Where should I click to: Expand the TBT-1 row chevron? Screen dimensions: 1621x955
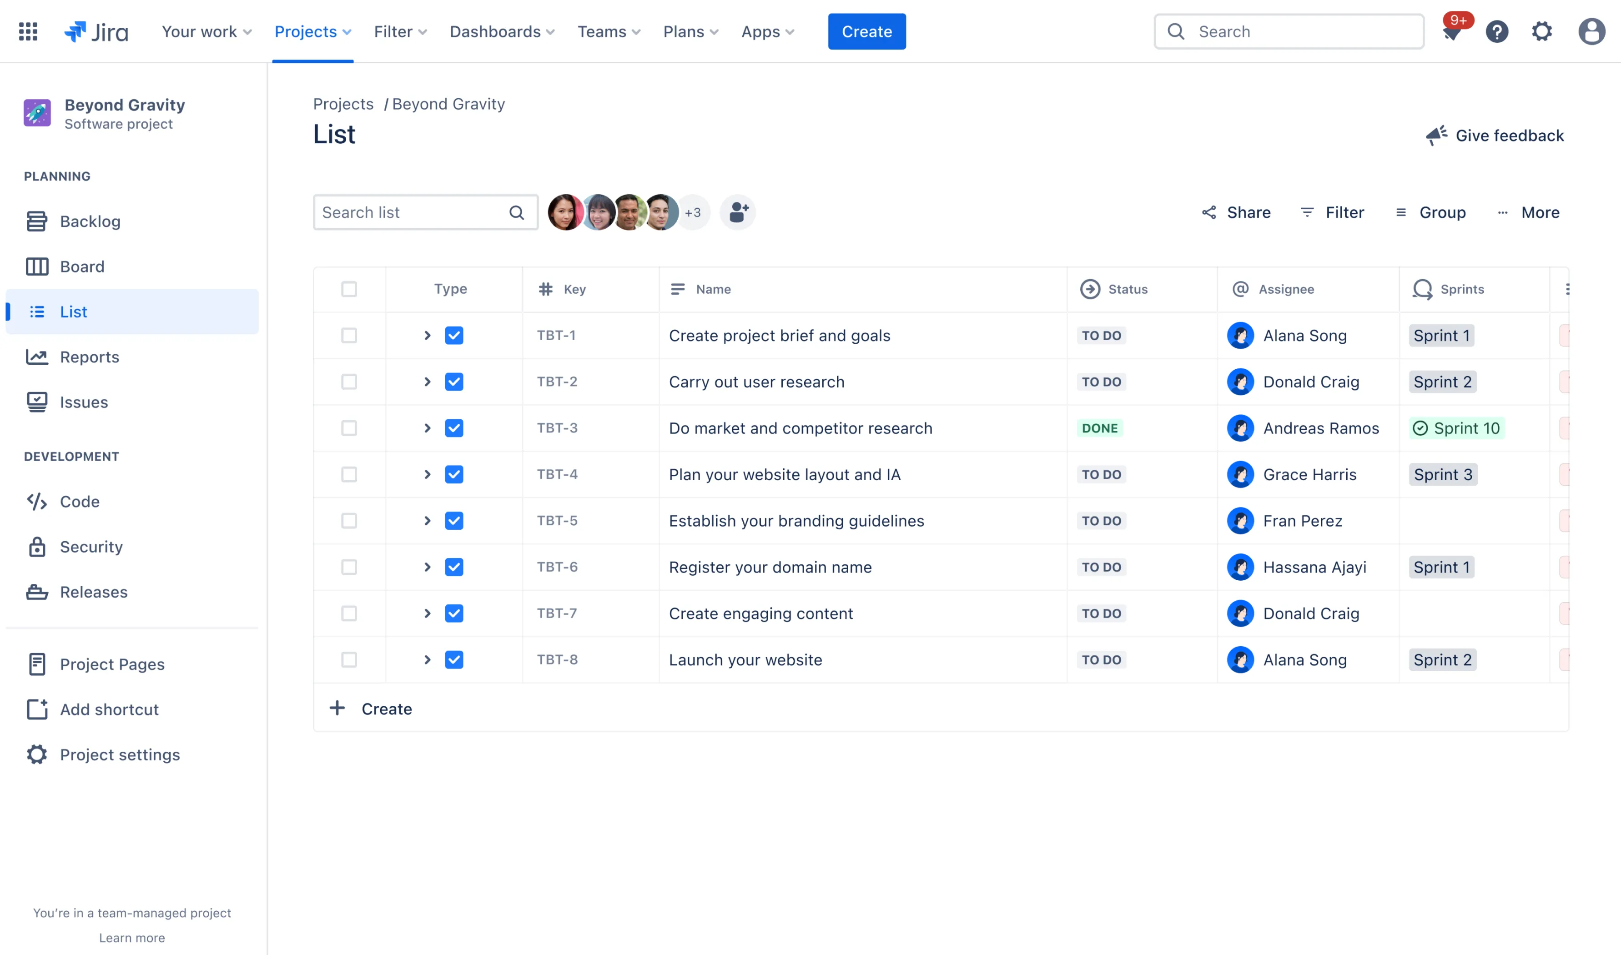(427, 336)
